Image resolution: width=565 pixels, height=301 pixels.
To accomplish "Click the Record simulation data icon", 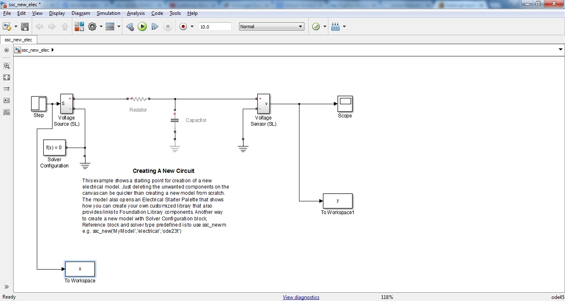I will click(183, 27).
